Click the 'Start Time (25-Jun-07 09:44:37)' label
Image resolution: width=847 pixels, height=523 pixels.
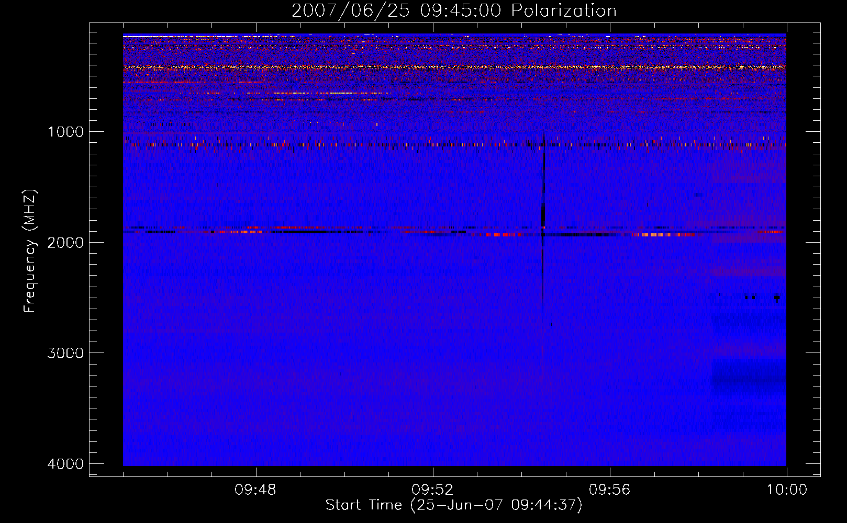[x=454, y=505]
